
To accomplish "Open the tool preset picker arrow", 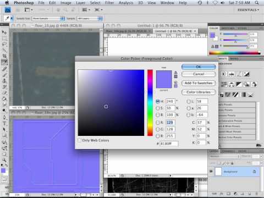I will 12,19.
